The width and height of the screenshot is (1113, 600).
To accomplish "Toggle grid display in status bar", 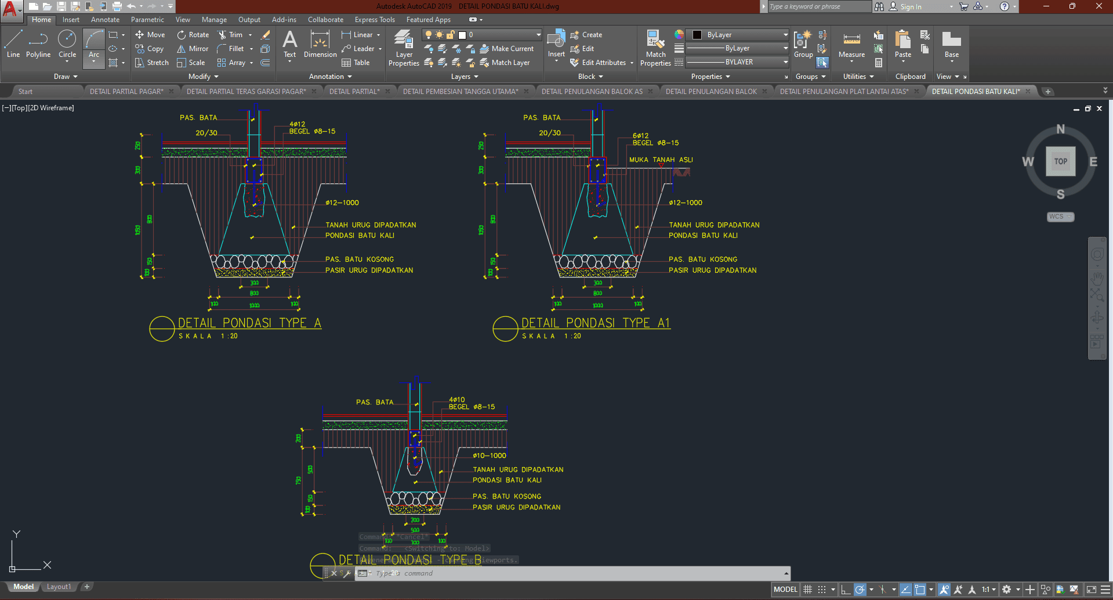I will point(807,590).
